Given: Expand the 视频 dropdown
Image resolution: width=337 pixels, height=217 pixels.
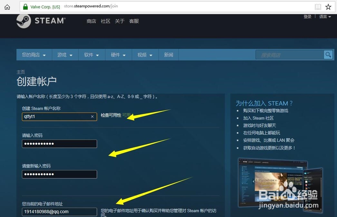Looking at the screenshot, I should 145,55.
